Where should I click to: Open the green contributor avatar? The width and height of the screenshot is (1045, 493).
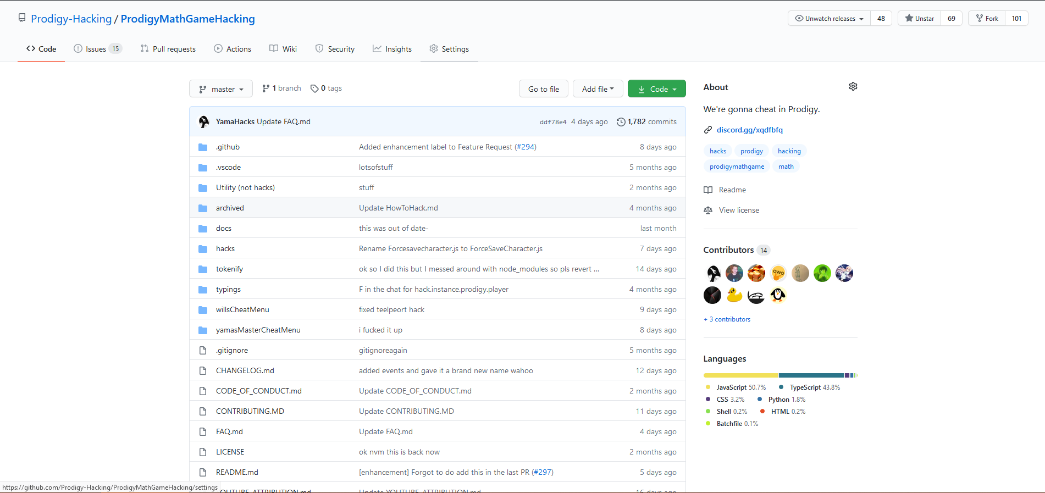coord(822,273)
